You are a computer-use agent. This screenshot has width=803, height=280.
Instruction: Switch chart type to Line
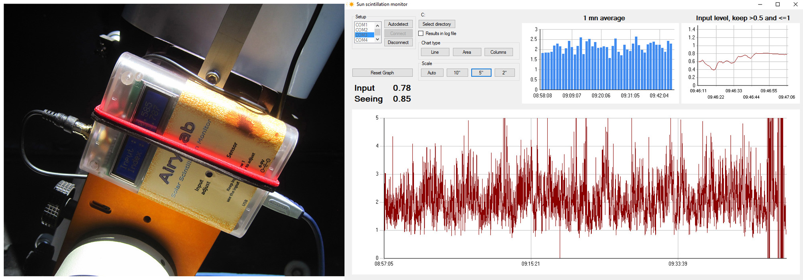click(435, 52)
